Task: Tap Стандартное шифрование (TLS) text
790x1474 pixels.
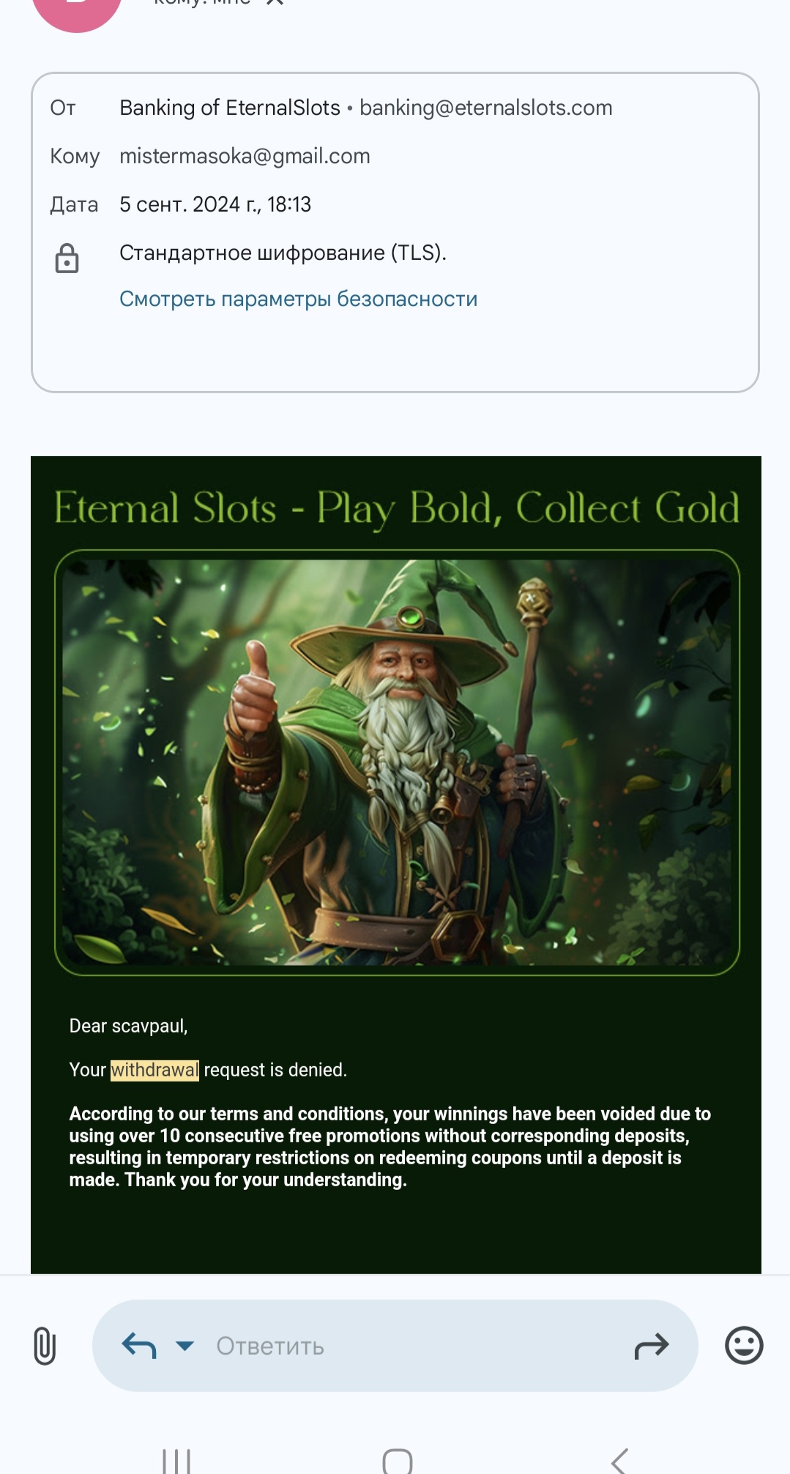Action: (283, 253)
